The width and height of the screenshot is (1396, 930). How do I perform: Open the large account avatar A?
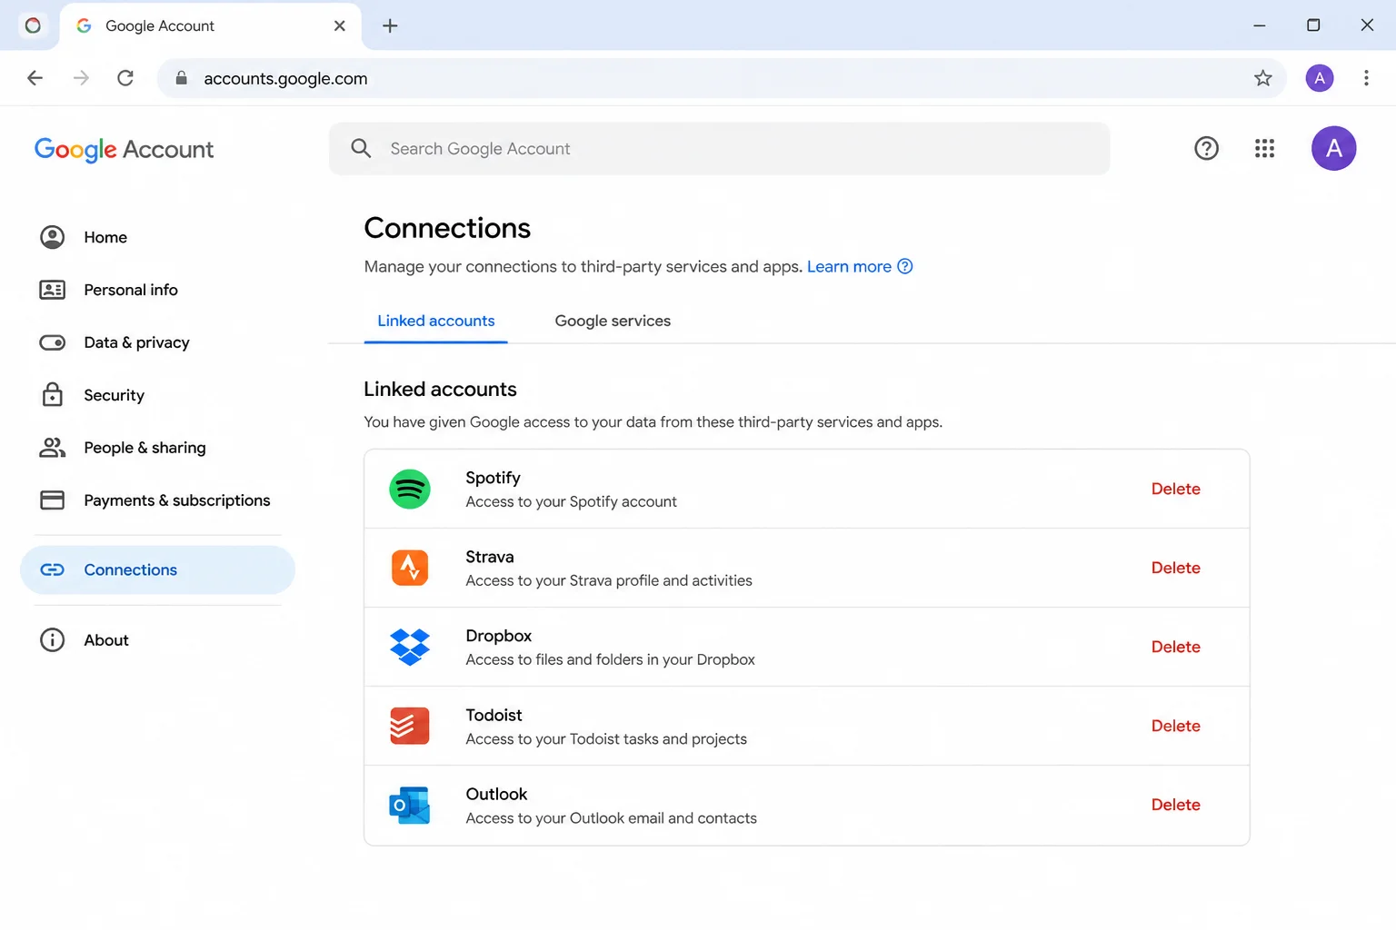[x=1333, y=148]
